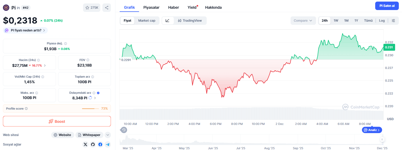Click the Boost button
The image size is (402, 150).
pos(57,121)
